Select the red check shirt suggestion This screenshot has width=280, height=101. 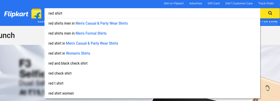[x=153, y=73]
